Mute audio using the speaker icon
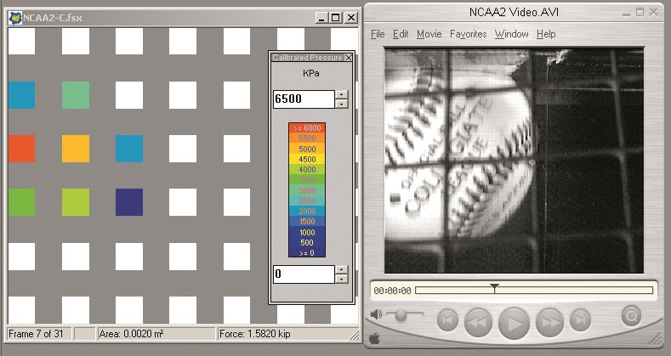Image resolution: width=671 pixels, height=356 pixels. (376, 316)
